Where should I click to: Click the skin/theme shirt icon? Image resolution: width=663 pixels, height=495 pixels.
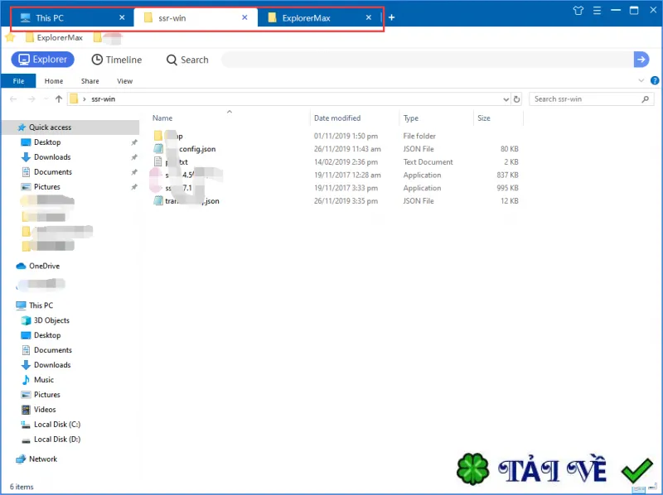578,11
